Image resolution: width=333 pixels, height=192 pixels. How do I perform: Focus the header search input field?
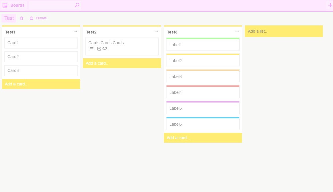pyautogui.click(x=55, y=5)
